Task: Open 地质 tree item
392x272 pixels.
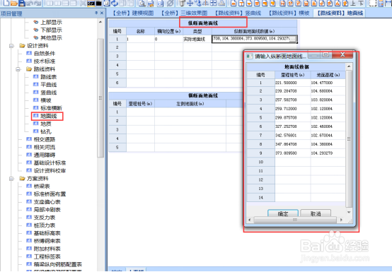Action: (42, 124)
